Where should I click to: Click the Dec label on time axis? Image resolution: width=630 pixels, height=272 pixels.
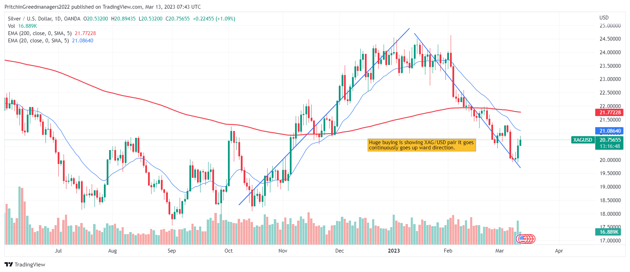339,251
